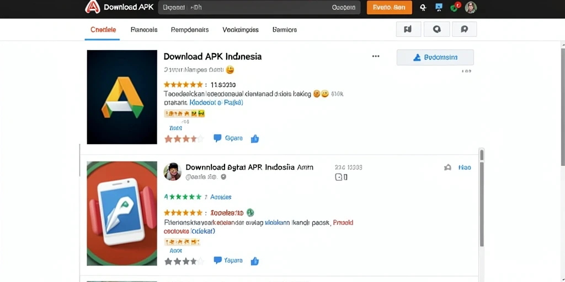Click thumbs-up icon in first post
The image size is (565, 282).
click(x=255, y=138)
